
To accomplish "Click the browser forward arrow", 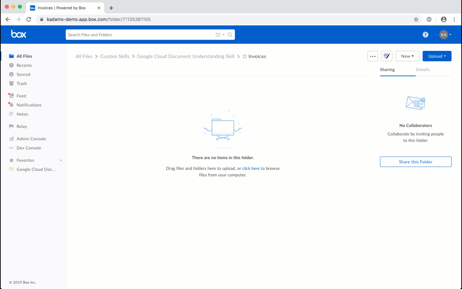I will (x=18, y=19).
